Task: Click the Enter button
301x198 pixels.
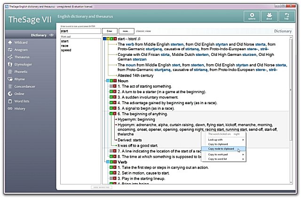Action: click(x=110, y=31)
